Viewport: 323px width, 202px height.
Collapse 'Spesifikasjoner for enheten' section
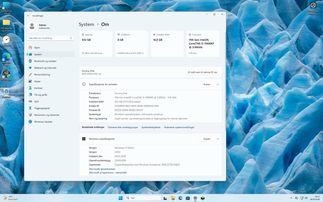pos(218,84)
